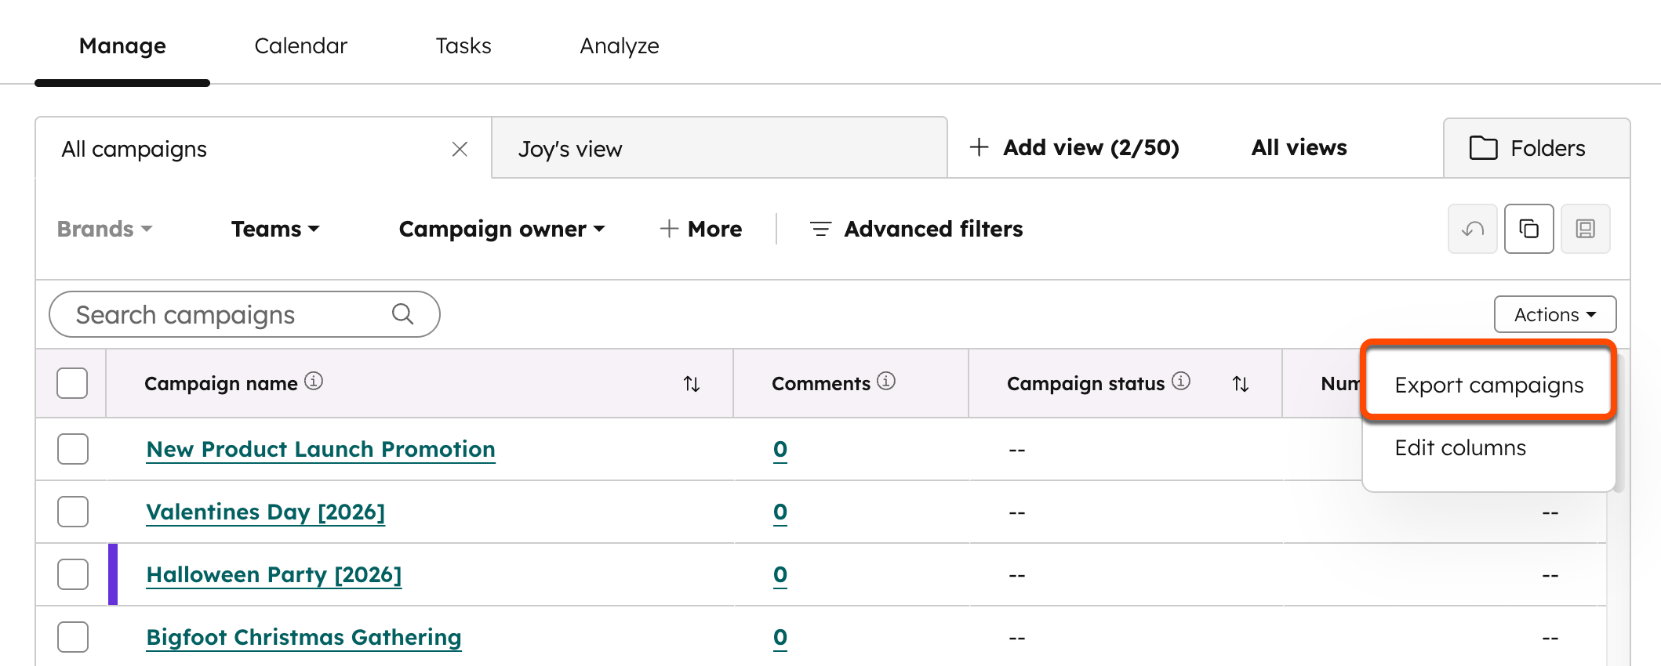
Task: Sort by Campaign name column arrows
Action: click(x=691, y=384)
